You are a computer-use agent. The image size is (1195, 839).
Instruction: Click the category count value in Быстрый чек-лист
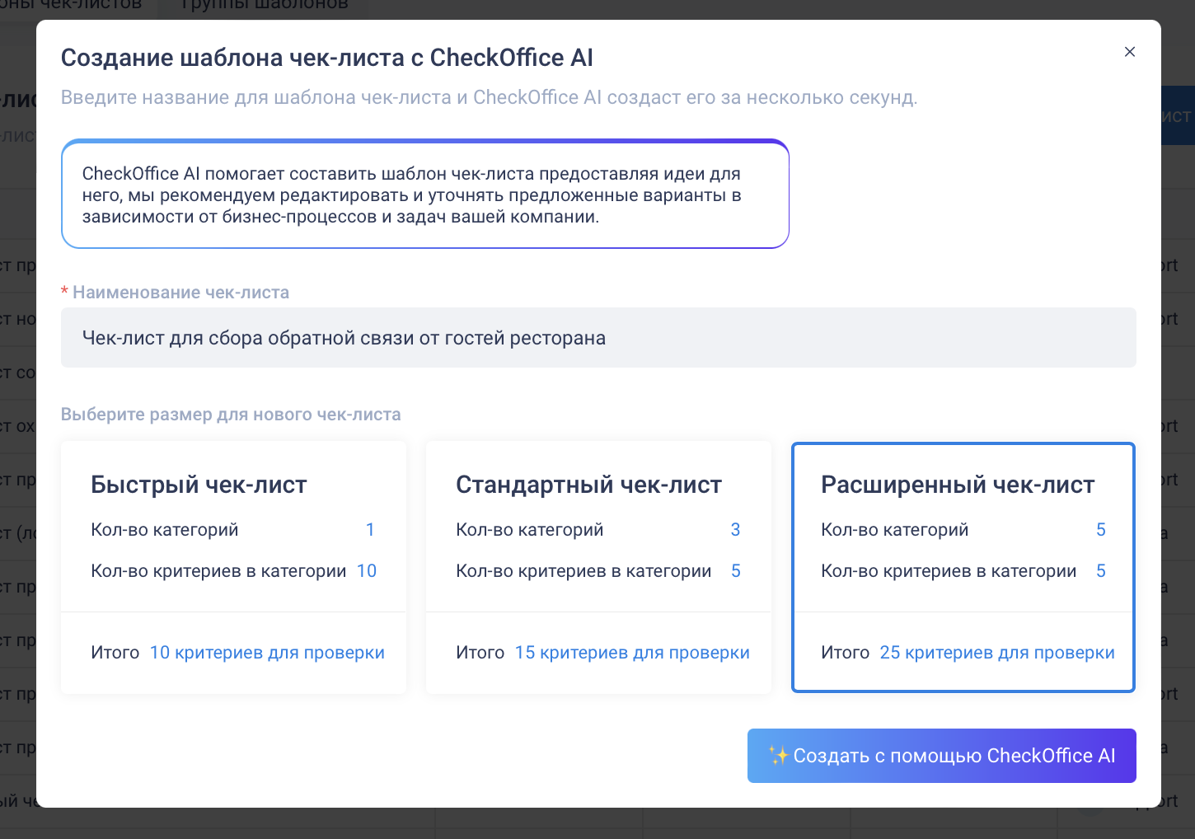point(370,529)
